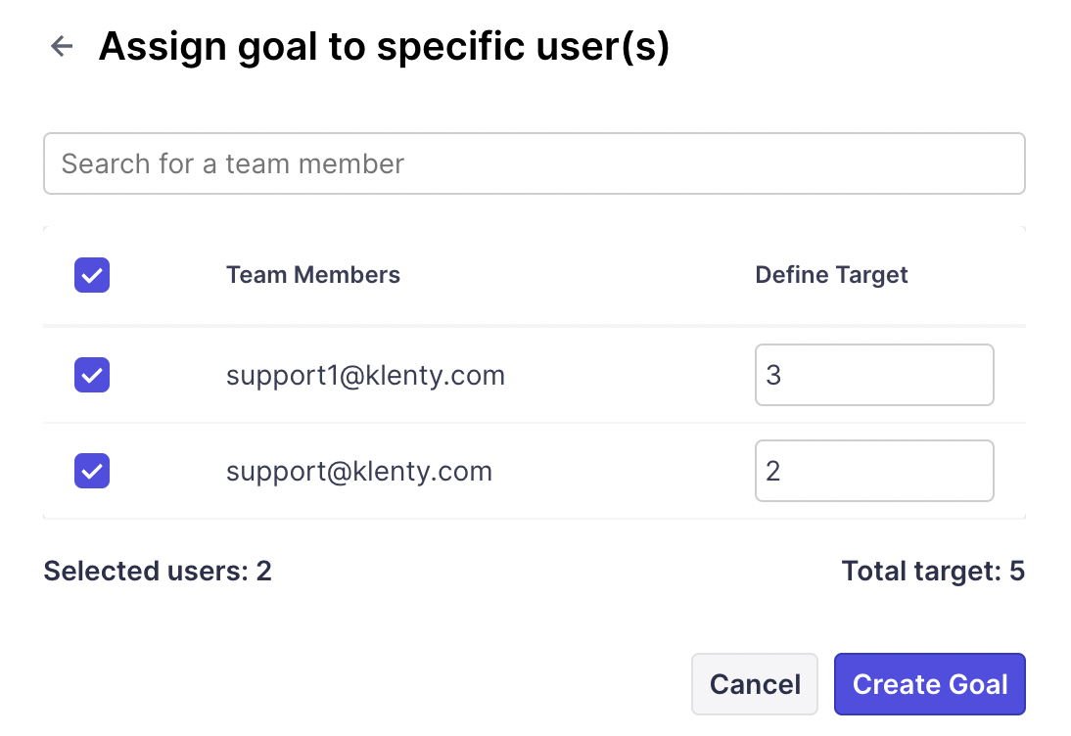Click the Search for a team member field
The width and height of the screenshot is (1071, 736).
(534, 163)
